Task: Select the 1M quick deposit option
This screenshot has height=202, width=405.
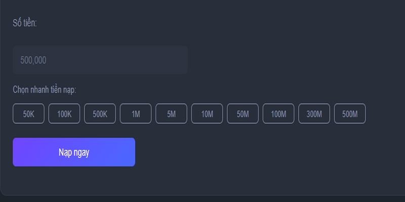Action: (x=136, y=114)
